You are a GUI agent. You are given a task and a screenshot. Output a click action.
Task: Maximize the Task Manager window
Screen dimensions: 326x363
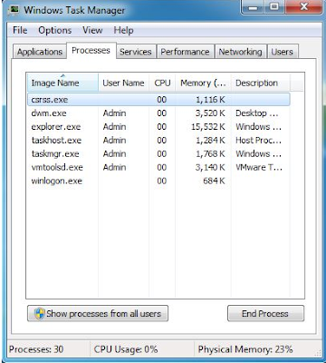coord(274,7)
